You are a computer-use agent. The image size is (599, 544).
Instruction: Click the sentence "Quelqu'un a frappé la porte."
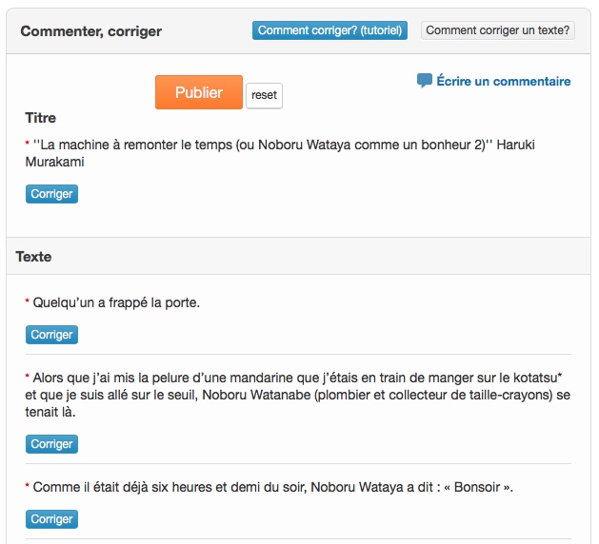click(x=116, y=302)
